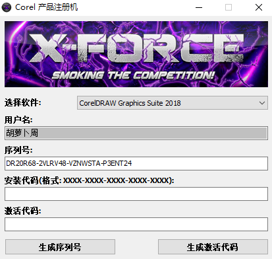
Task: Click the X-FORCE logo banner image
Action: pyautogui.click(x=136, y=54)
